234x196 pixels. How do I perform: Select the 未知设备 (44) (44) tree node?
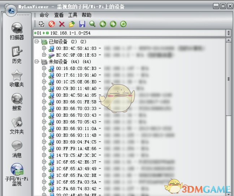click(70, 62)
